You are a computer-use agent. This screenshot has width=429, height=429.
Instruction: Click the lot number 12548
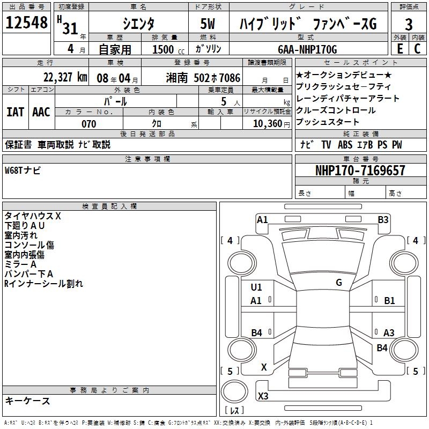26,23
